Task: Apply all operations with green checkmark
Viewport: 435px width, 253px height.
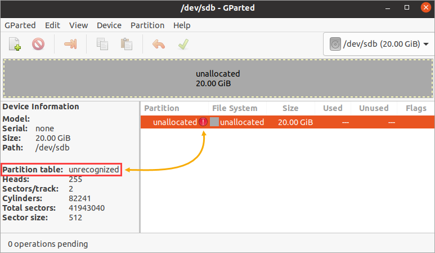Action: tap(183, 44)
